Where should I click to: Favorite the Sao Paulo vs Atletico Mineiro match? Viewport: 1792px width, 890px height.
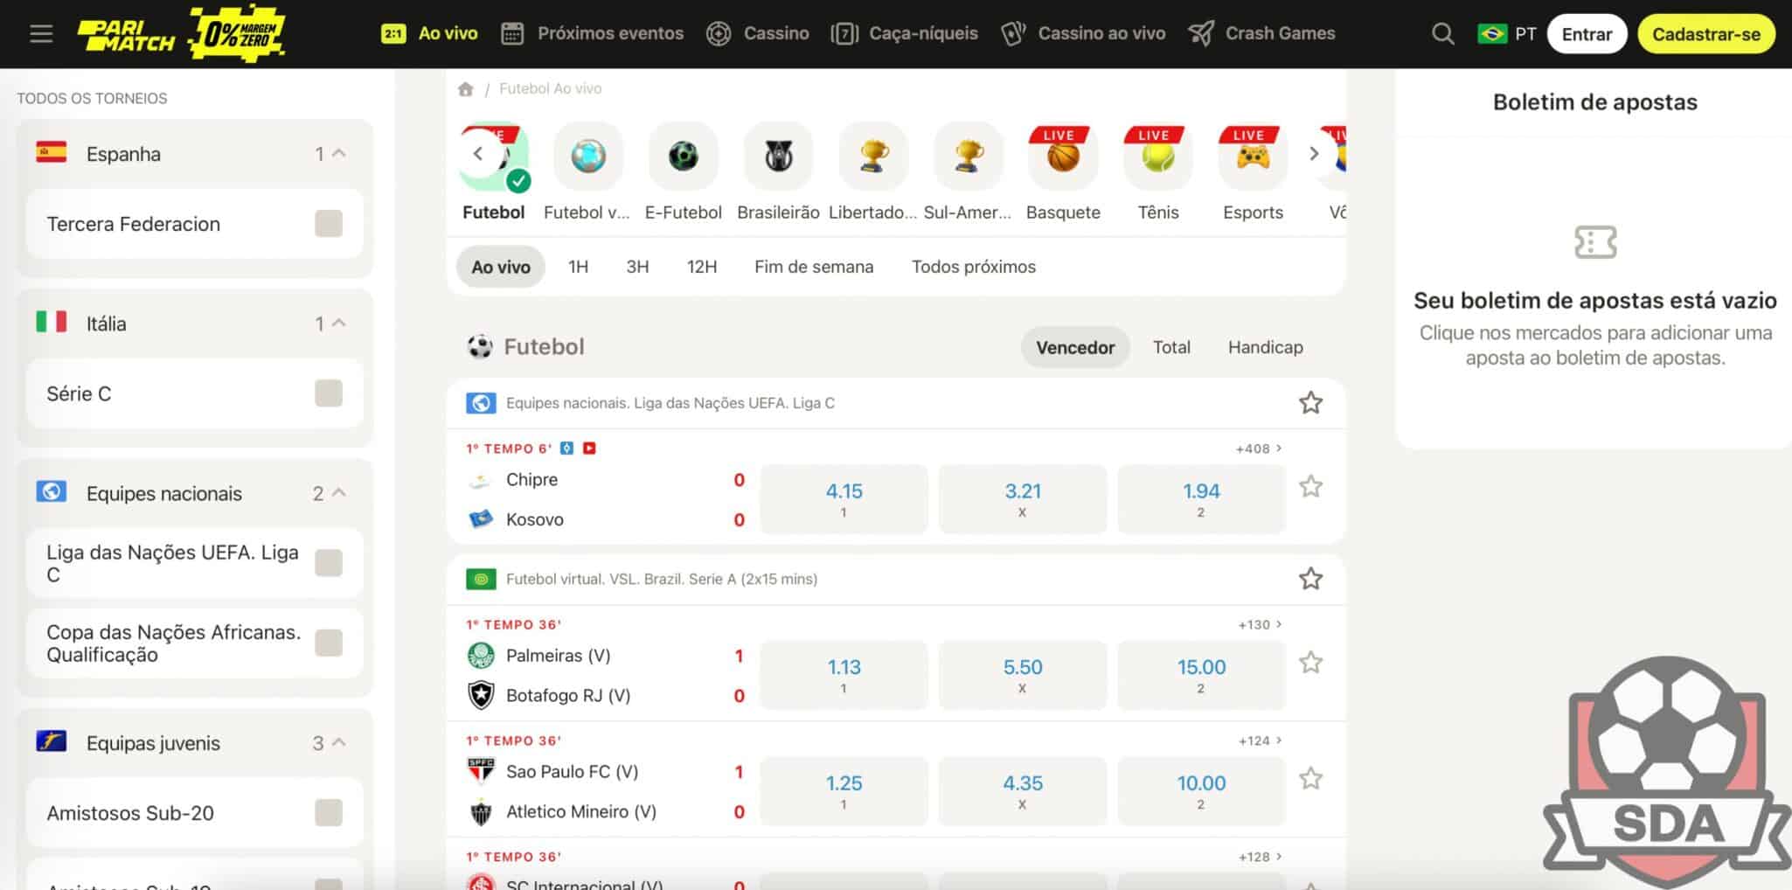pyautogui.click(x=1310, y=779)
